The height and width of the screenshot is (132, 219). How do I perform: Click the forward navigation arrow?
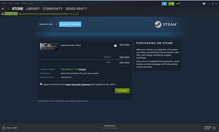[8, 9]
